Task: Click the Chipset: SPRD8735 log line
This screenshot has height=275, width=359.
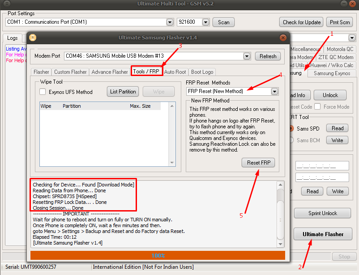Action: pyautogui.click(x=64, y=196)
